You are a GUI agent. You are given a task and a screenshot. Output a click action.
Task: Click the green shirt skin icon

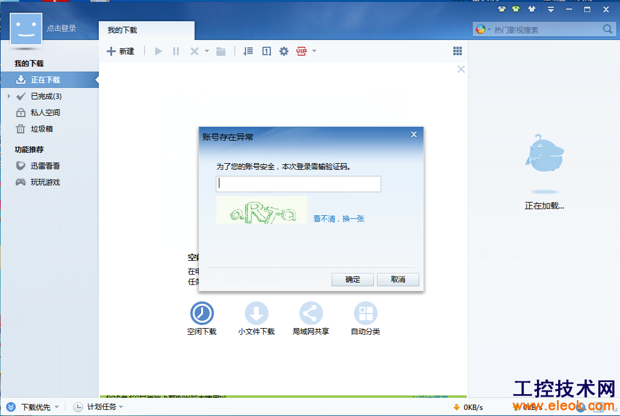click(x=516, y=8)
